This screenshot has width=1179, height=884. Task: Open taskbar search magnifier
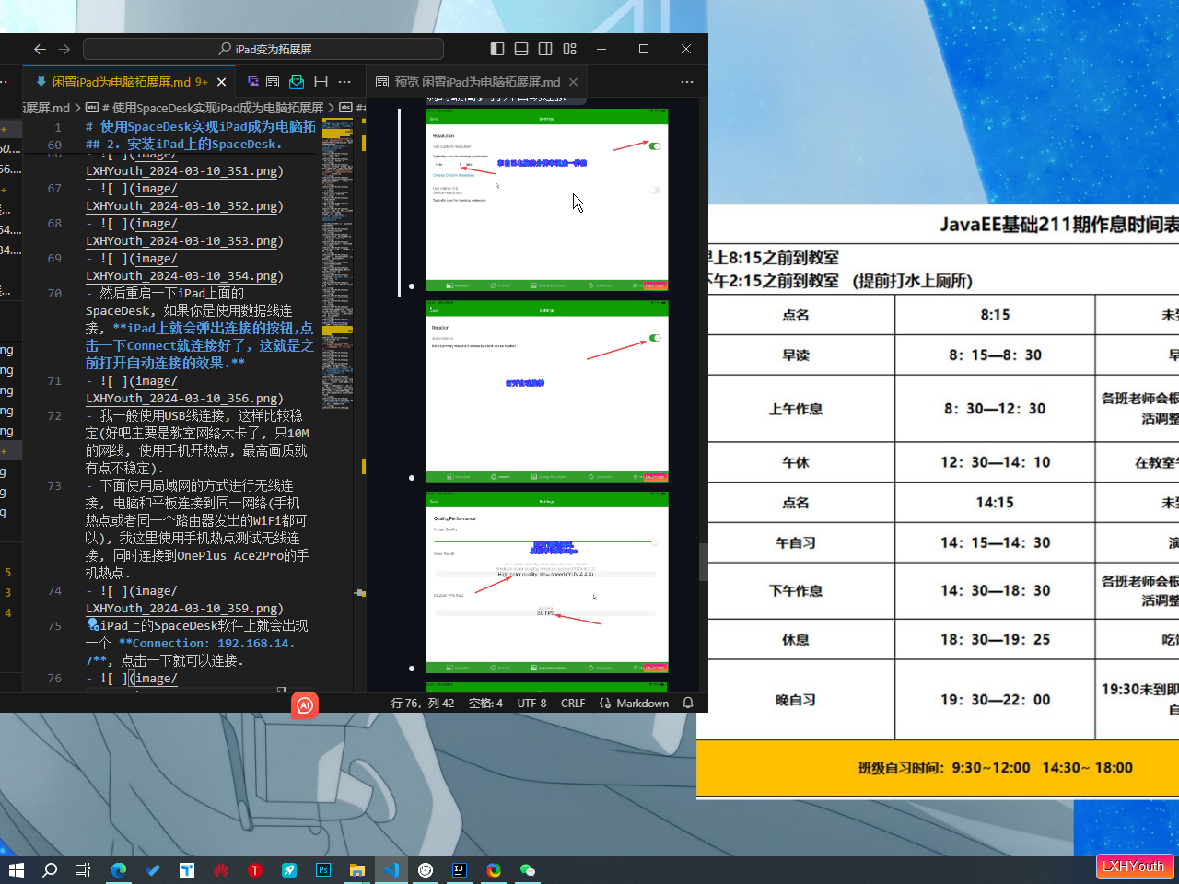tap(50, 869)
